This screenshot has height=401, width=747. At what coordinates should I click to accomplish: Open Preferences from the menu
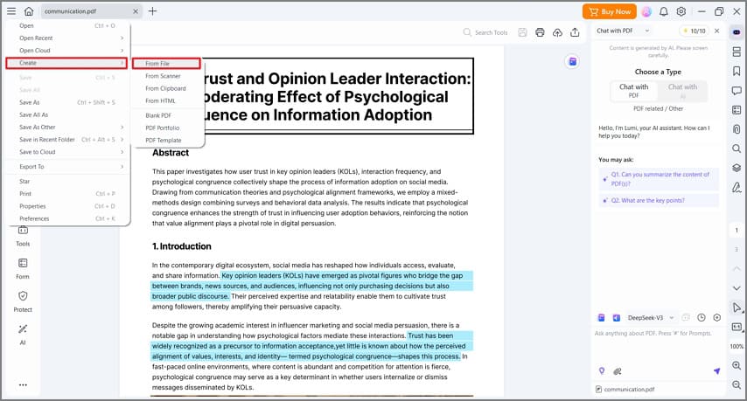pos(66,218)
